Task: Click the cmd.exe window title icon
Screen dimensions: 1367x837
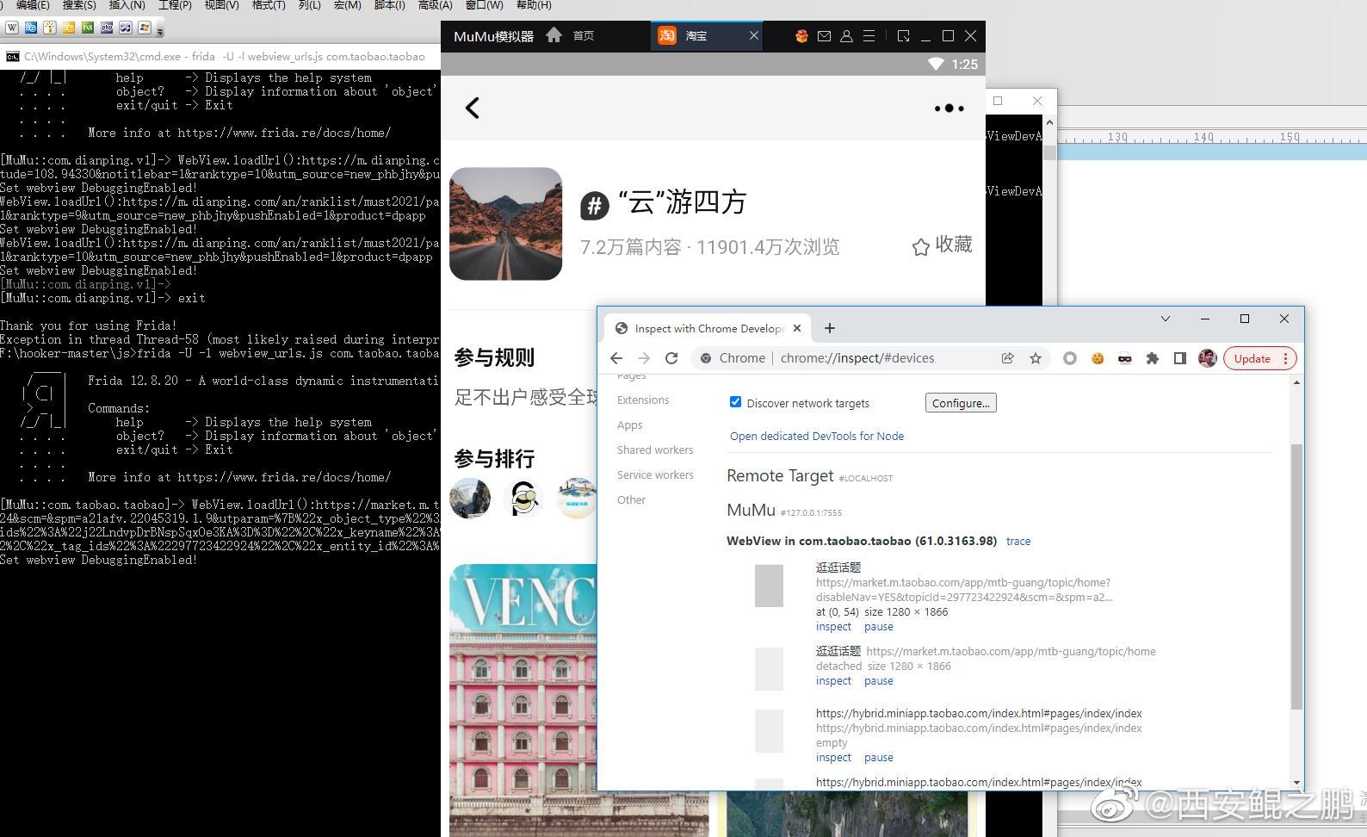Action: tap(12, 57)
